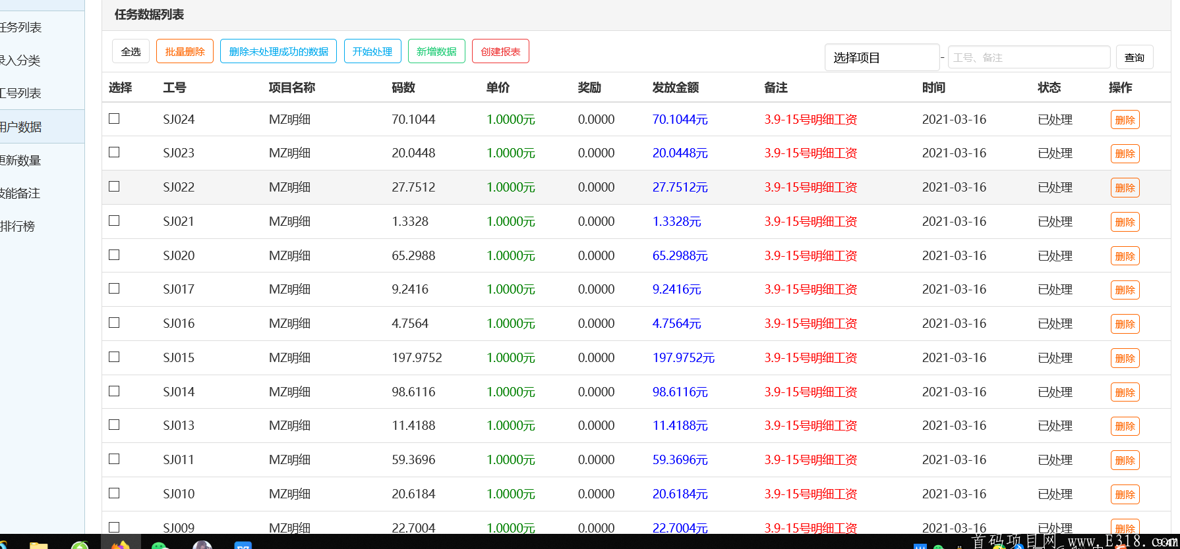Delete the SJ013 row via 删除

(1125, 426)
